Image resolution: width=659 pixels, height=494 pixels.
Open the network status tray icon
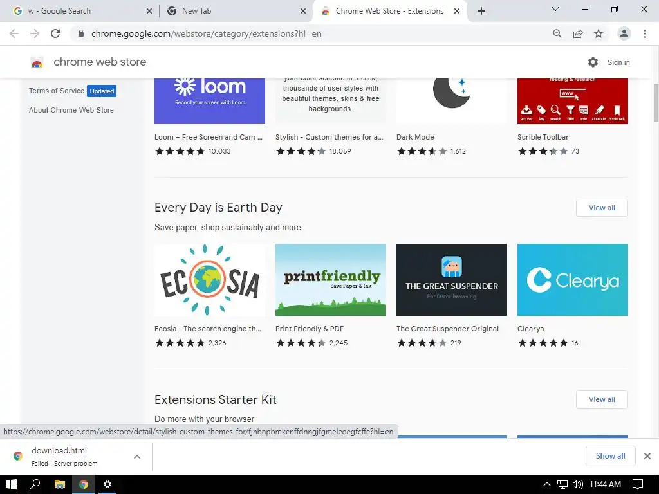pyautogui.click(x=562, y=484)
